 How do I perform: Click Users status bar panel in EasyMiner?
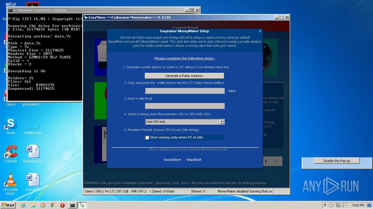click(x=96, y=191)
